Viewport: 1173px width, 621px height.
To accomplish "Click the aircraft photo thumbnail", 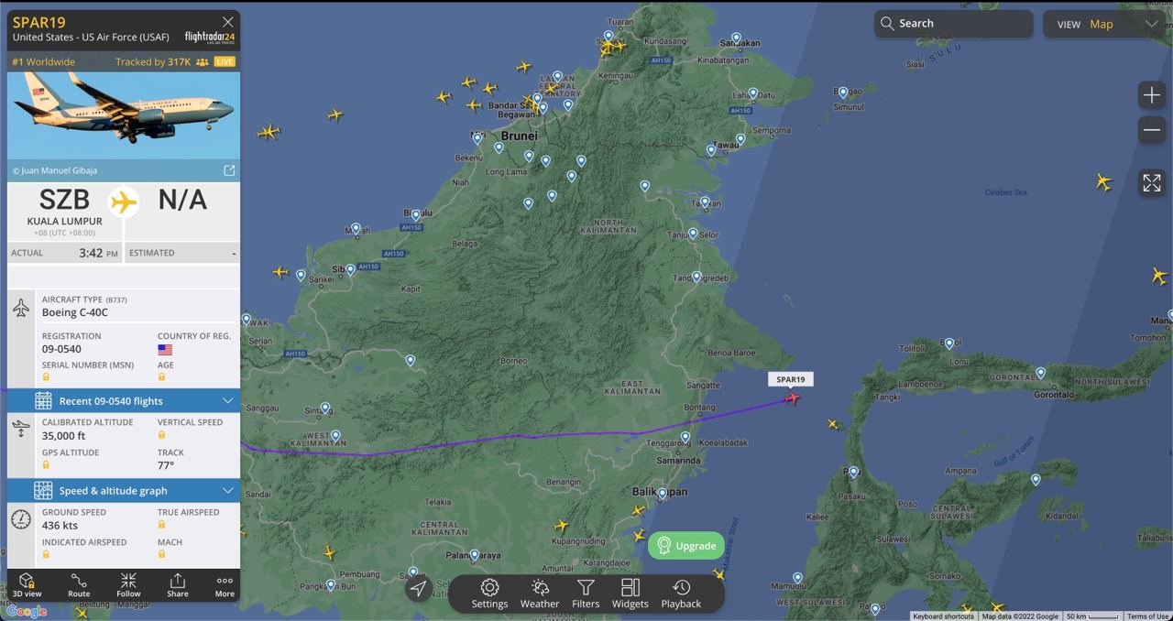I will 124,116.
